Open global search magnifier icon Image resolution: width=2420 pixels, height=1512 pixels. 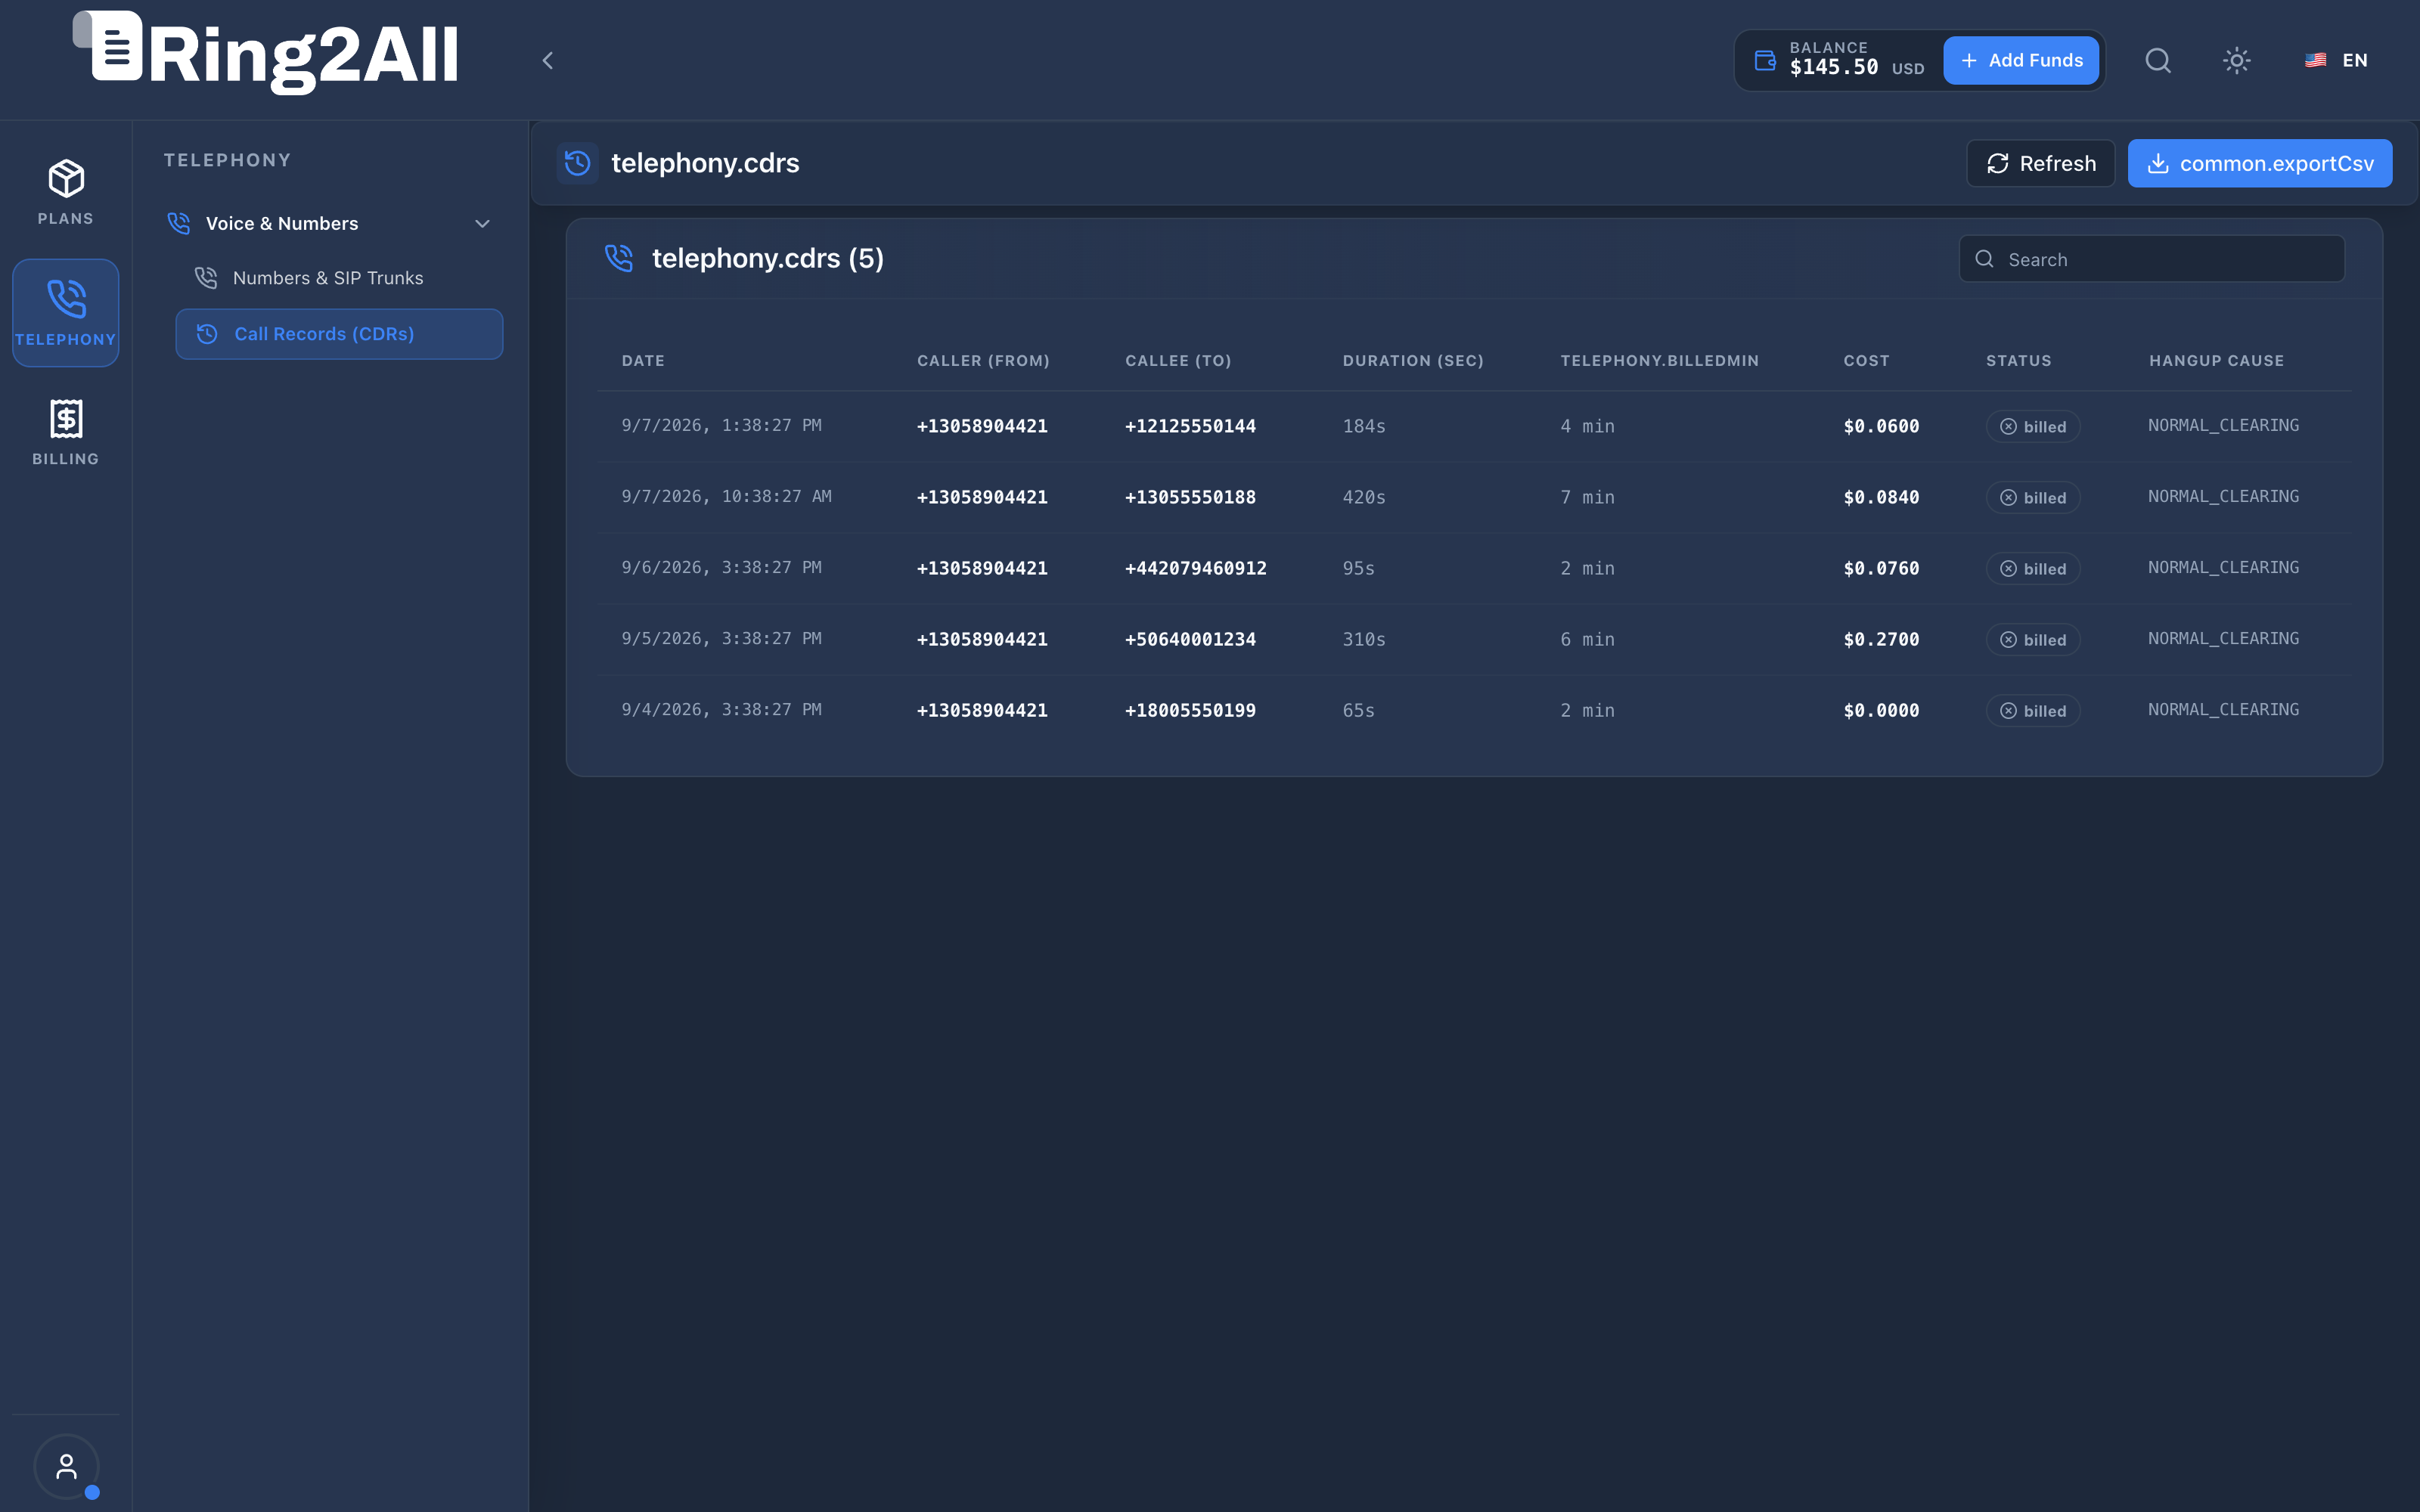pyautogui.click(x=2158, y=61)
